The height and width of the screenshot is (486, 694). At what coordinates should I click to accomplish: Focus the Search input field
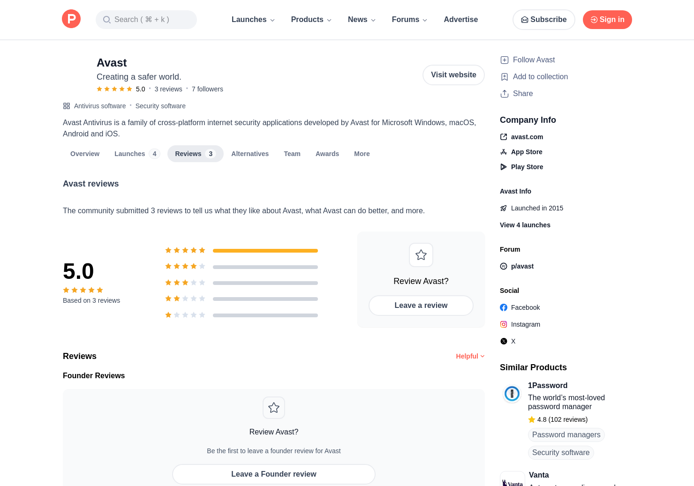click(146, 20)
